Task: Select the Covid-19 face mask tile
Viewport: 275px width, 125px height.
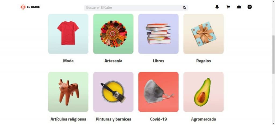Action: pos(158,92)
